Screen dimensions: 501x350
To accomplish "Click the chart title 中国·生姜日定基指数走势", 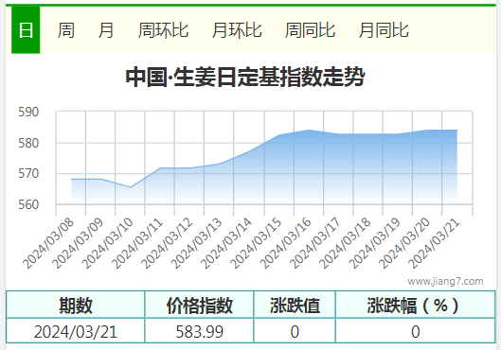I will pyautogui.click(x=245, y=77).
